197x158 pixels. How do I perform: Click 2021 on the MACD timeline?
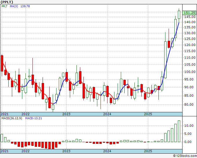[x=5, y=151]
